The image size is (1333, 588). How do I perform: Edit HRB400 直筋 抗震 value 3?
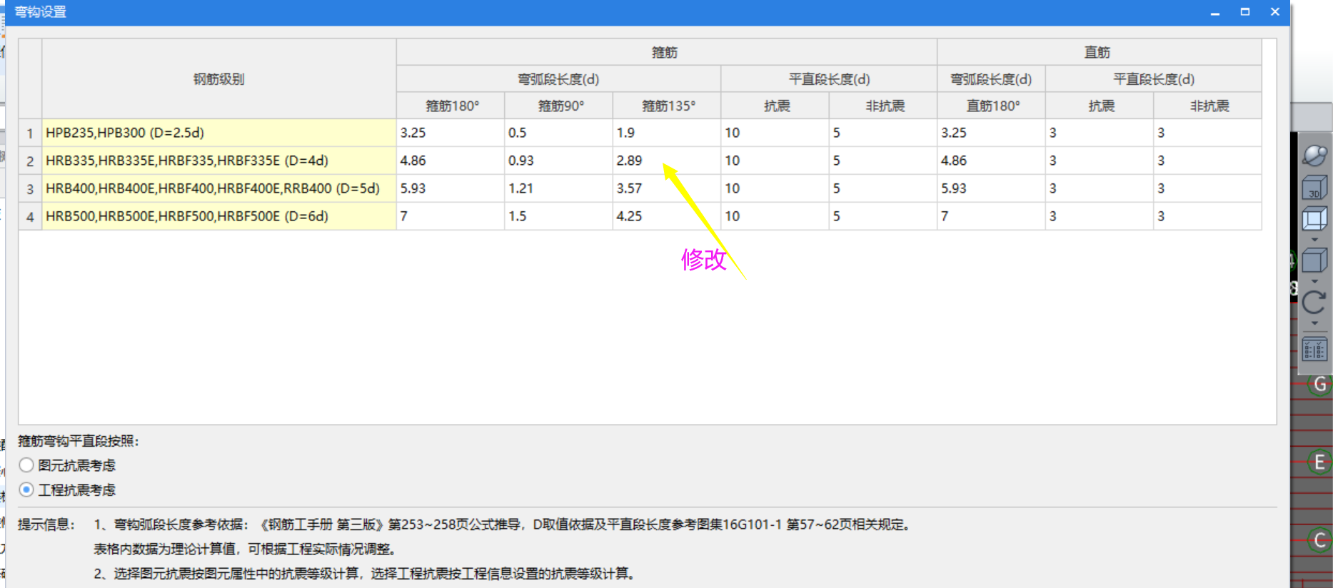tap(1100, 188)
